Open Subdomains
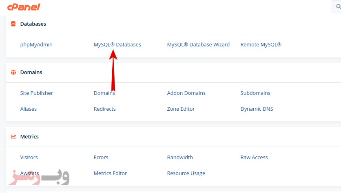This screenshot has width=341, height=193. pos(255,93)
